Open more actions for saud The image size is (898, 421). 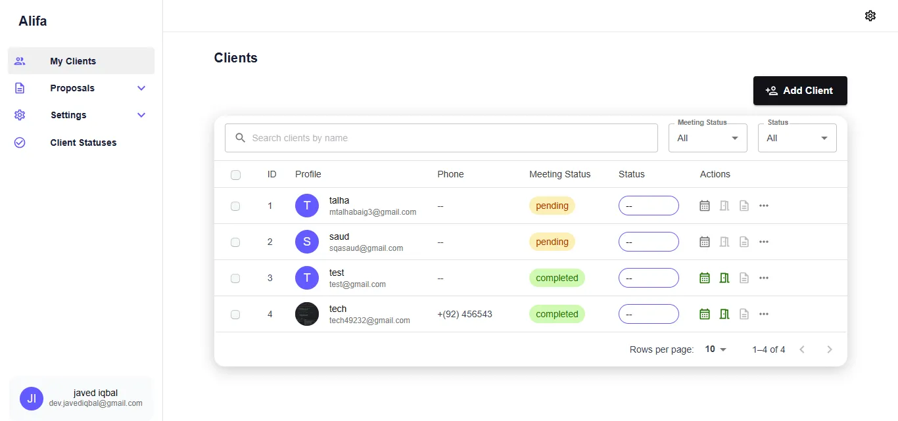[x=764, y=242]
